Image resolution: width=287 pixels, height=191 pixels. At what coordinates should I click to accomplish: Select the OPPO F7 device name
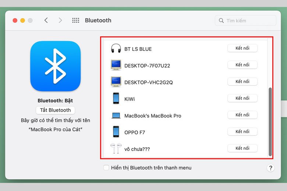135,133
